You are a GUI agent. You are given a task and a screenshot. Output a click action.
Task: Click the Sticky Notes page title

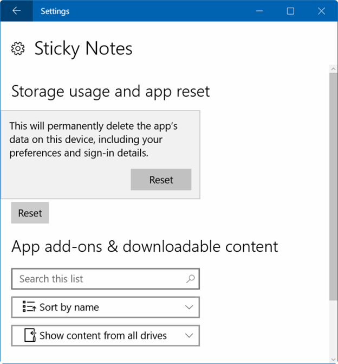click(x=83, y=48)
